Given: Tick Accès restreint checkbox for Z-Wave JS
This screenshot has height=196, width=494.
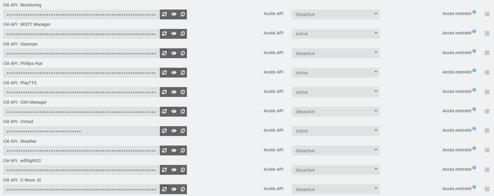Looking at the screenshot, I should [x=487, y=189].
